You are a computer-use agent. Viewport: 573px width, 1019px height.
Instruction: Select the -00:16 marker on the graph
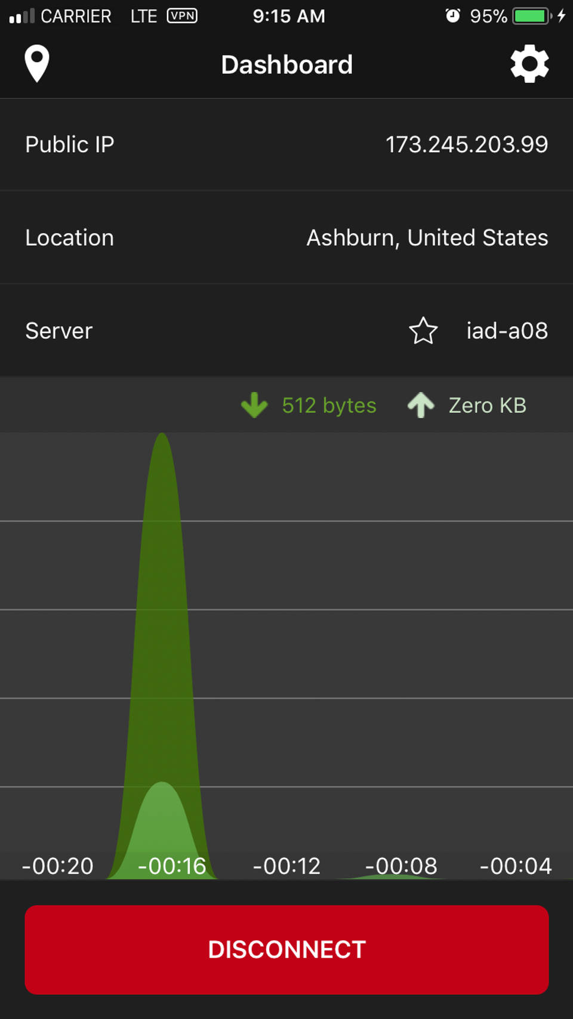172,866
